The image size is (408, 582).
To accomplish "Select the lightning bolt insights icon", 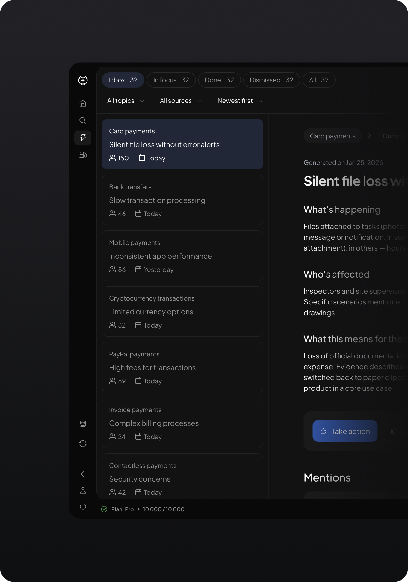I will point(83,138).
